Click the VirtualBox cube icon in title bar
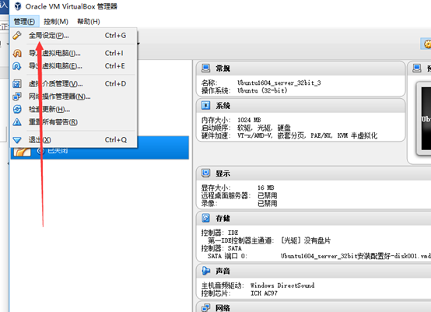Image resolution: width=431 pixels, height=312 pixels. click(18, 6)
